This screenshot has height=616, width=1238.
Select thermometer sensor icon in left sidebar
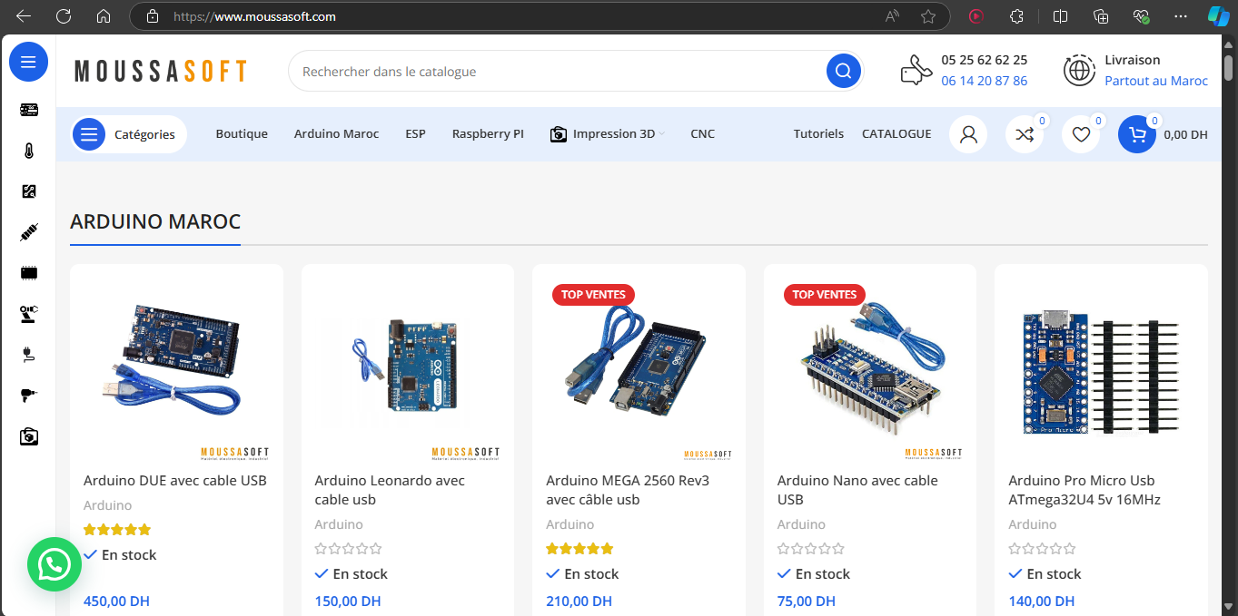[29, 151]
